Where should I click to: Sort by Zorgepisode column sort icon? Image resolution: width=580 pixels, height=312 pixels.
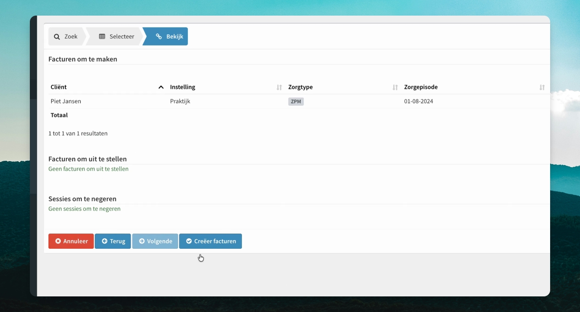point(542,87)
